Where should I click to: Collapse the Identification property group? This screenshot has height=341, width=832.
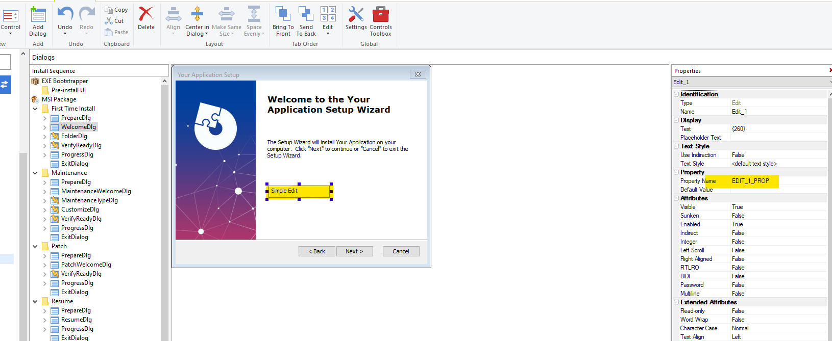coord(676,94)
